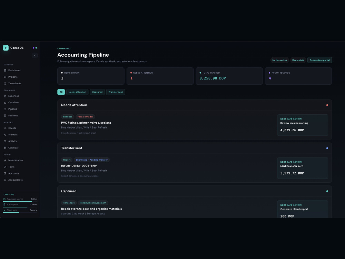
Task: Click the Supabase source status icon
Action: tap(4, 199)
